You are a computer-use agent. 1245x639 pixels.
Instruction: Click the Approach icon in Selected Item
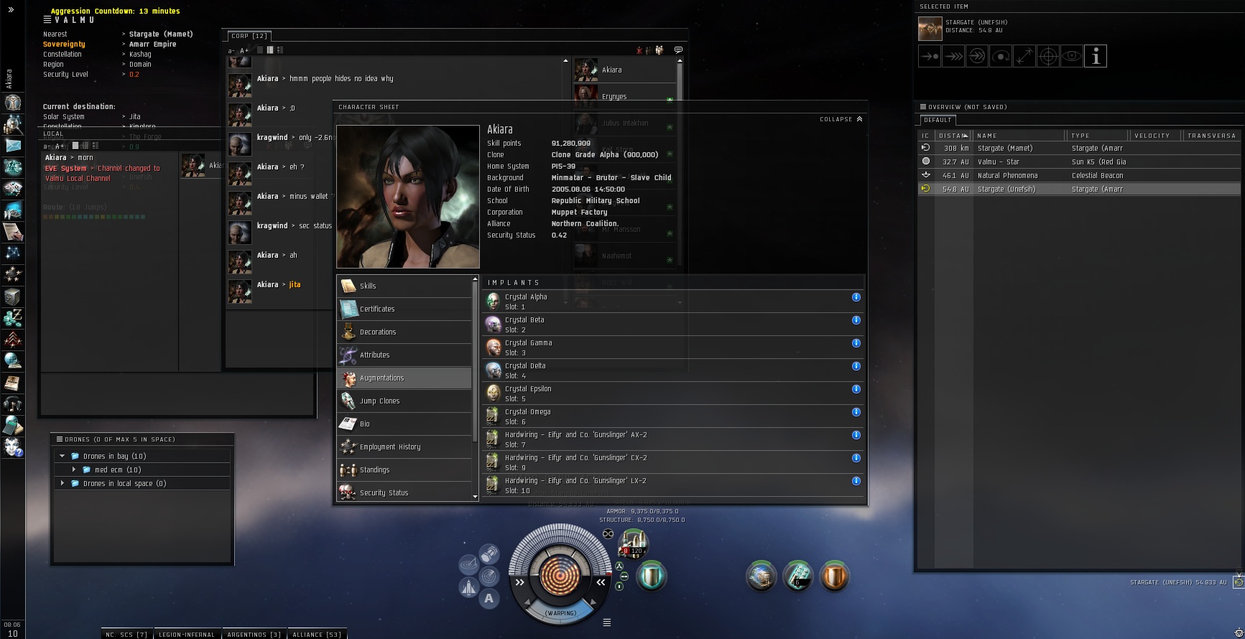click(930, 56)
